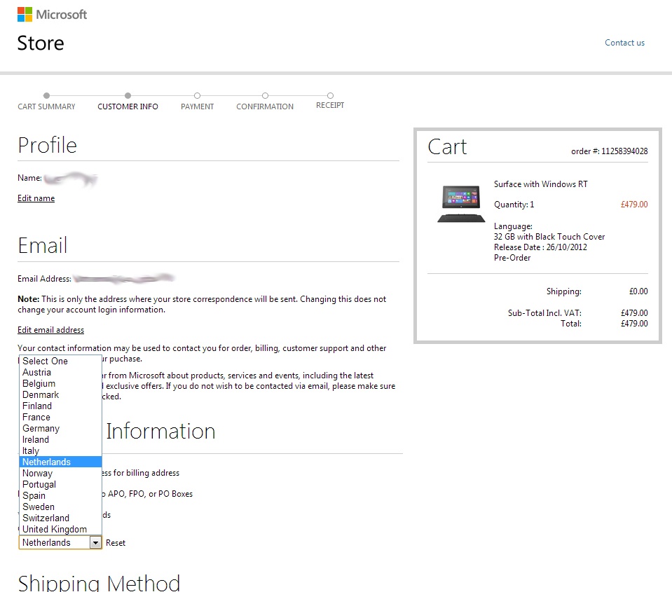Choose France from the country list
The image size is (672, 592).
(x=60, y=418)
